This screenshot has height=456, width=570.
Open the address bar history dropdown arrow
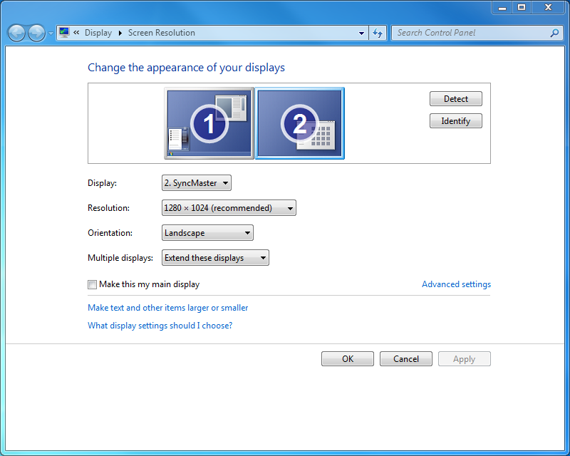pyautogui.click(x=362, y=33)
